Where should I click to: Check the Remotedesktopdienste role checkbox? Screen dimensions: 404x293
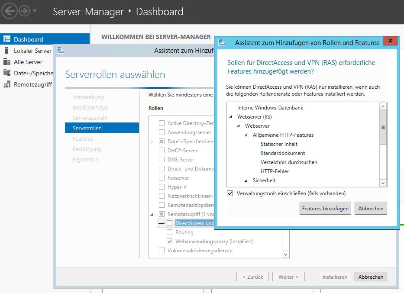pyautogui.click(x=162, y=205)
